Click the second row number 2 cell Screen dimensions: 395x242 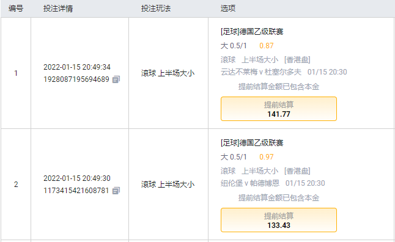coord(16,185)
